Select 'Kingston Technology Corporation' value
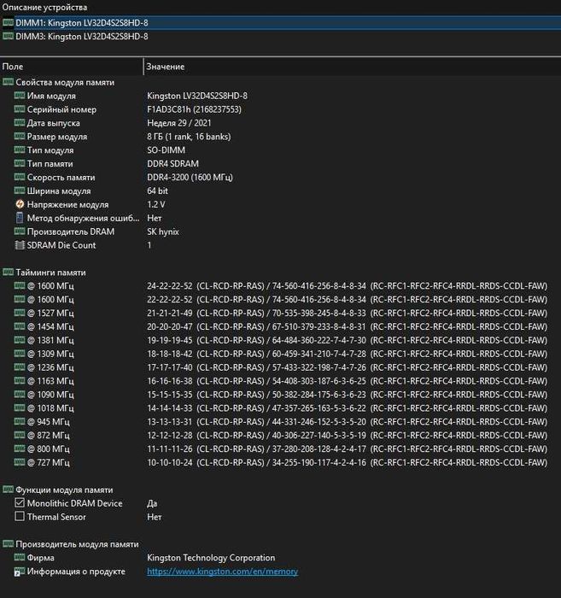Viewport: 561px width, 598px height. tap(211, 558)
